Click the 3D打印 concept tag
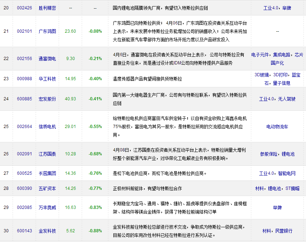The width and height of the screenshot is (306, 242). click(x=280, y=75)
